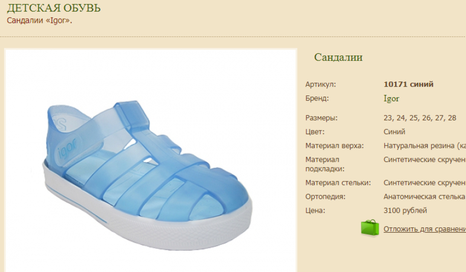Open the "Отложить для сравнения" link
Image resolution: width=466 pixels, height=272 pixels.
[x=425, y=229]
